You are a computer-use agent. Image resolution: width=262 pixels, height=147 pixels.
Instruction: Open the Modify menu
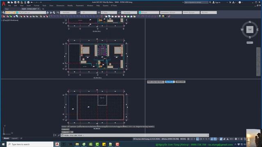click(x=70, y=5)
